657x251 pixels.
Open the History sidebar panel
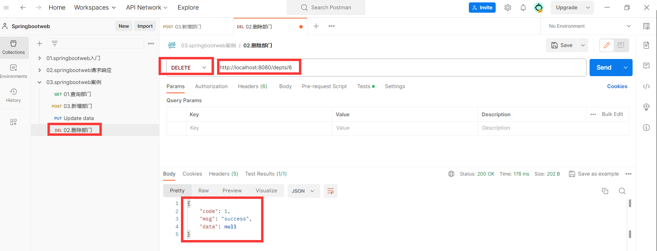point(13,95)
